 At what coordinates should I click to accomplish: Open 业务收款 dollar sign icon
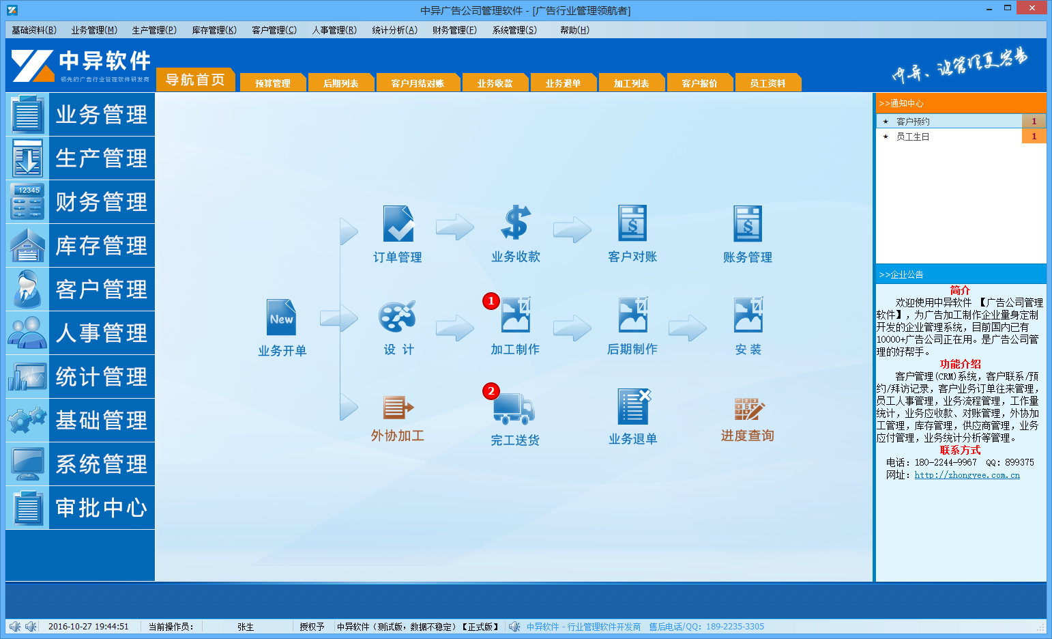(515, 223)
